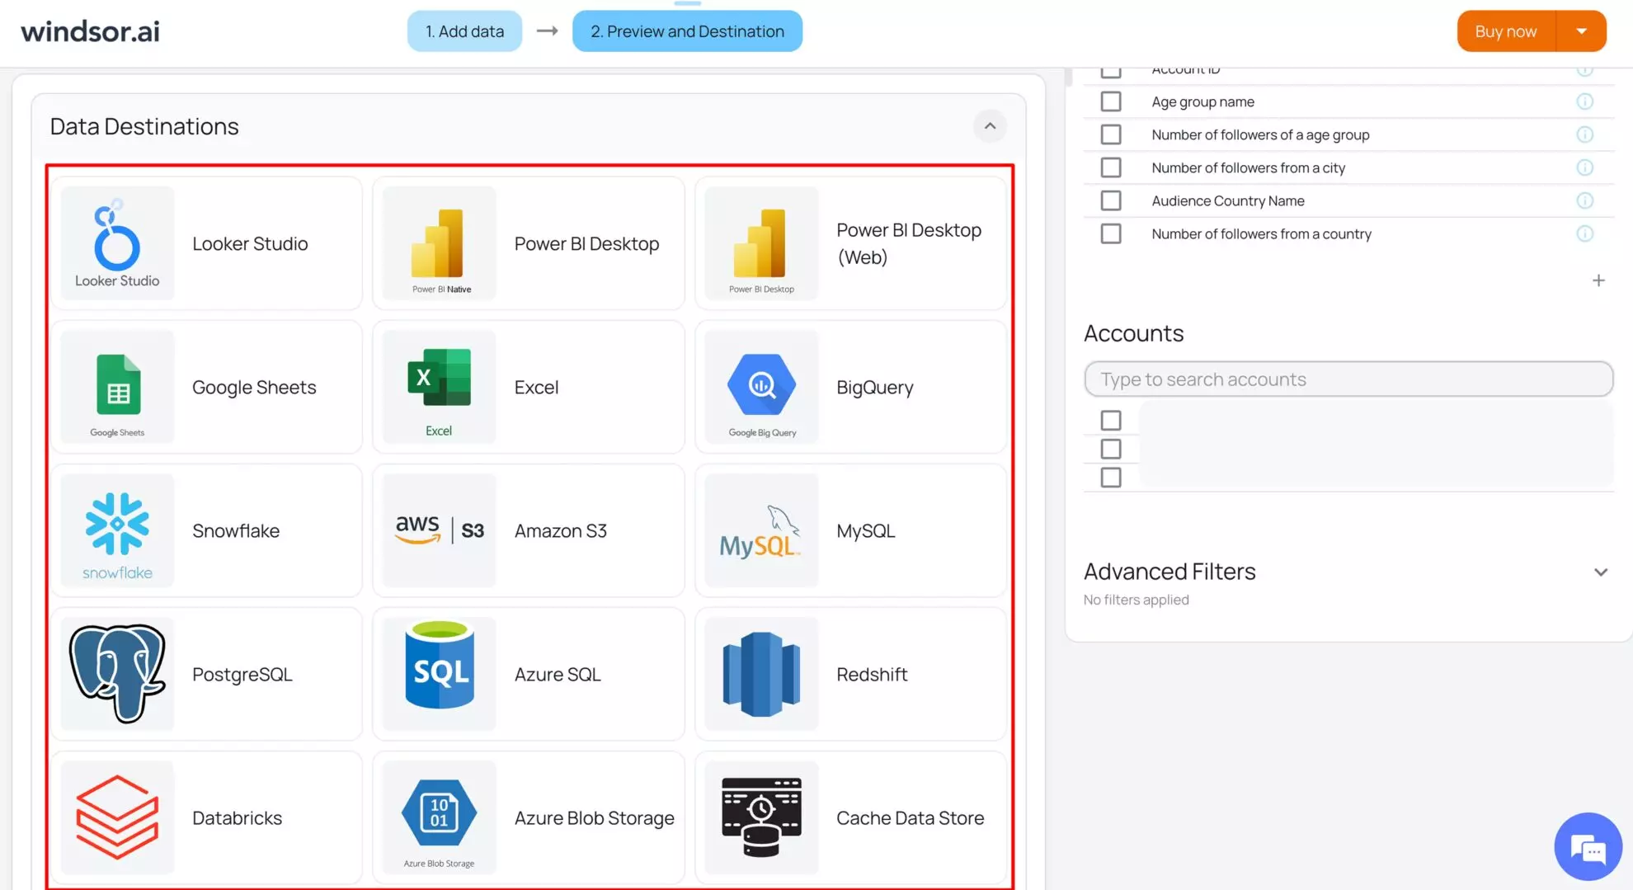Select Looker Studio destination label
Viewport: 1633px width, 890px height.
coord(250,243)
